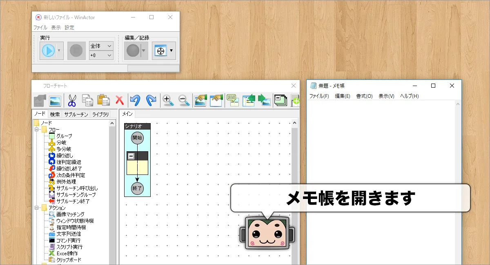Image resolution: width=490 pixels, height=265 pixels.
Task: Select the 繰り返し node in the tree
Action: coord(65,156)
